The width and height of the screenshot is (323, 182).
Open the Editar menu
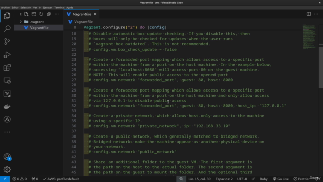[15, 7]
